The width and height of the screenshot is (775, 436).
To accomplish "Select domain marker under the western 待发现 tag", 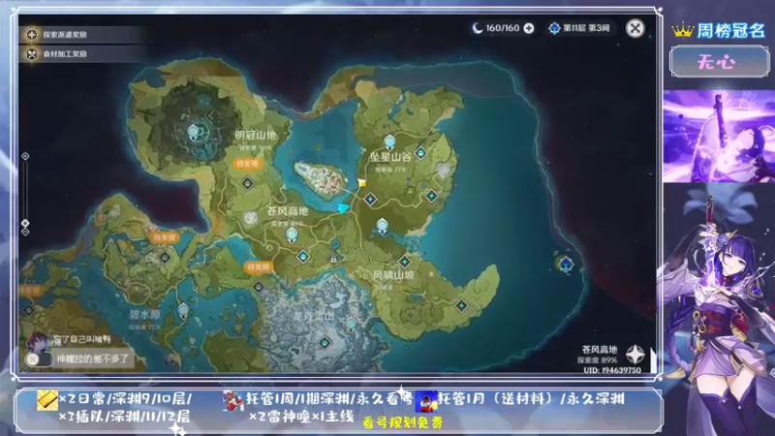I will (165, 258).
